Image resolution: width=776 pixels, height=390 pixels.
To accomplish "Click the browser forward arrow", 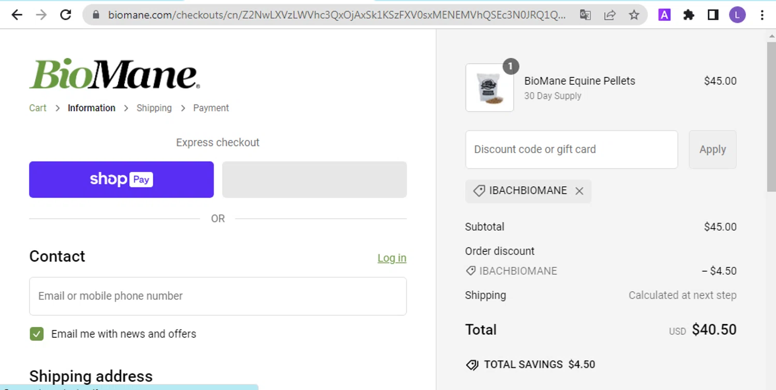I will (41, 15).
